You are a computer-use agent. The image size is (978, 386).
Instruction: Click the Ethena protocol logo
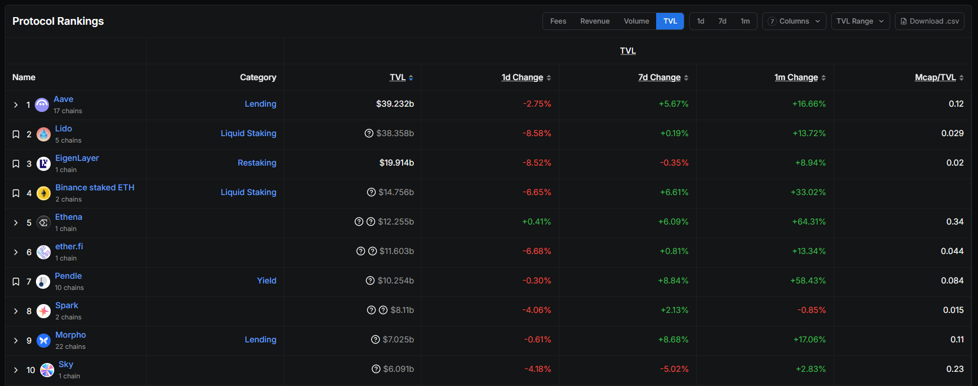[44, 223]
